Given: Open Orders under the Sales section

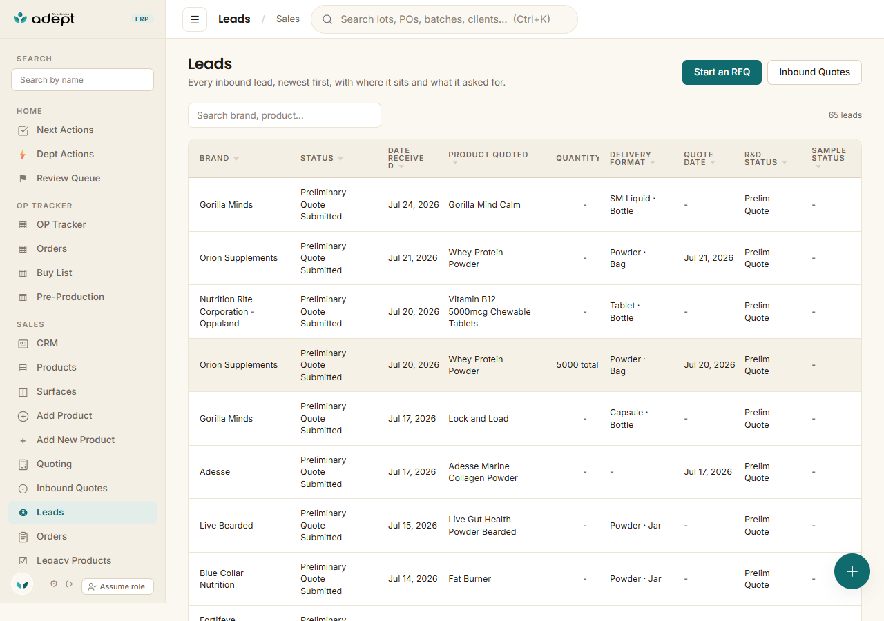Looking at the screenshot, I should (x=83, y=536).
